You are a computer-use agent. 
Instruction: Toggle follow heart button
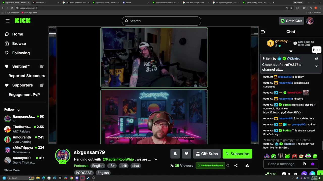(x=186, y=154)
